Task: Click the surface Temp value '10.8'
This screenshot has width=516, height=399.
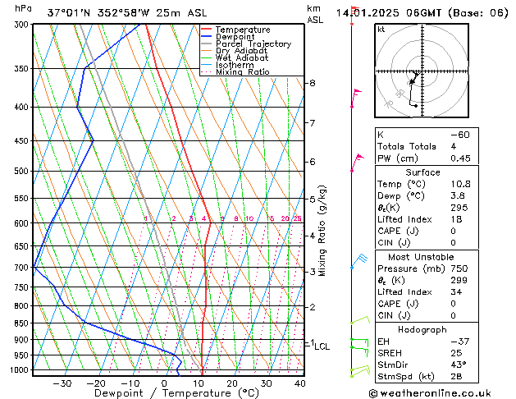Action: click(x=460, y=184)
